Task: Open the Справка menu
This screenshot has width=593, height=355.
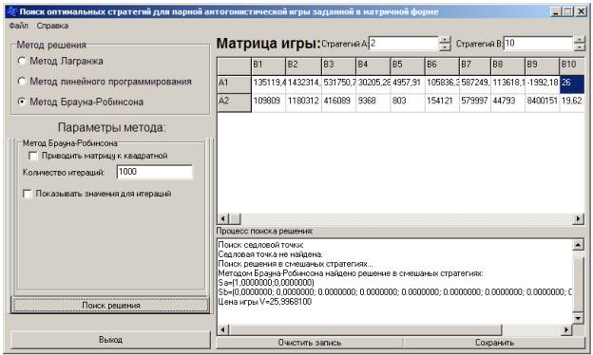Action: point(52,26)
